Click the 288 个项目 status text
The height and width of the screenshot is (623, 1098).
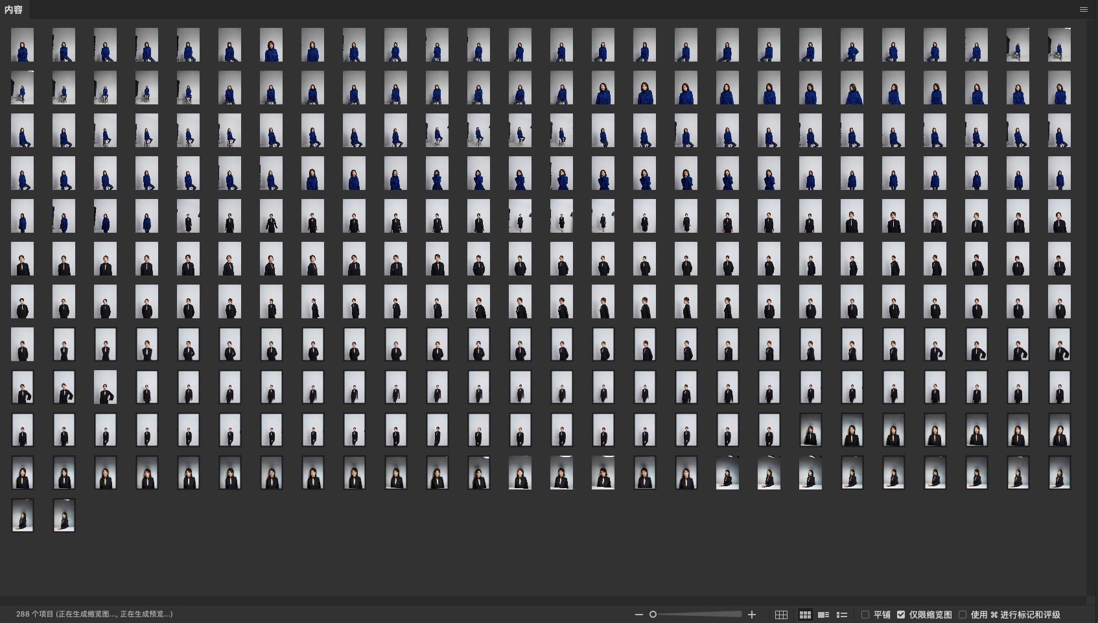tap(94, 614)
